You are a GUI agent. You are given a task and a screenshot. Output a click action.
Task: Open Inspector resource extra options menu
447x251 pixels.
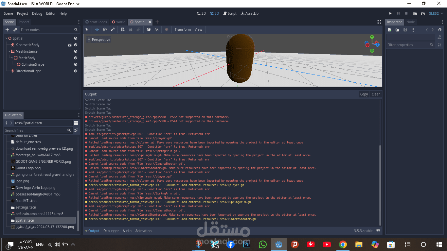point(413,30)
